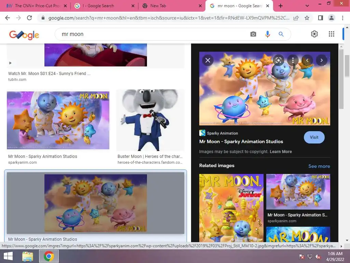Image resolution: width=350 pixels, height=263 pixels.
Task: Close the image preview panel
Action: point(208,60)
